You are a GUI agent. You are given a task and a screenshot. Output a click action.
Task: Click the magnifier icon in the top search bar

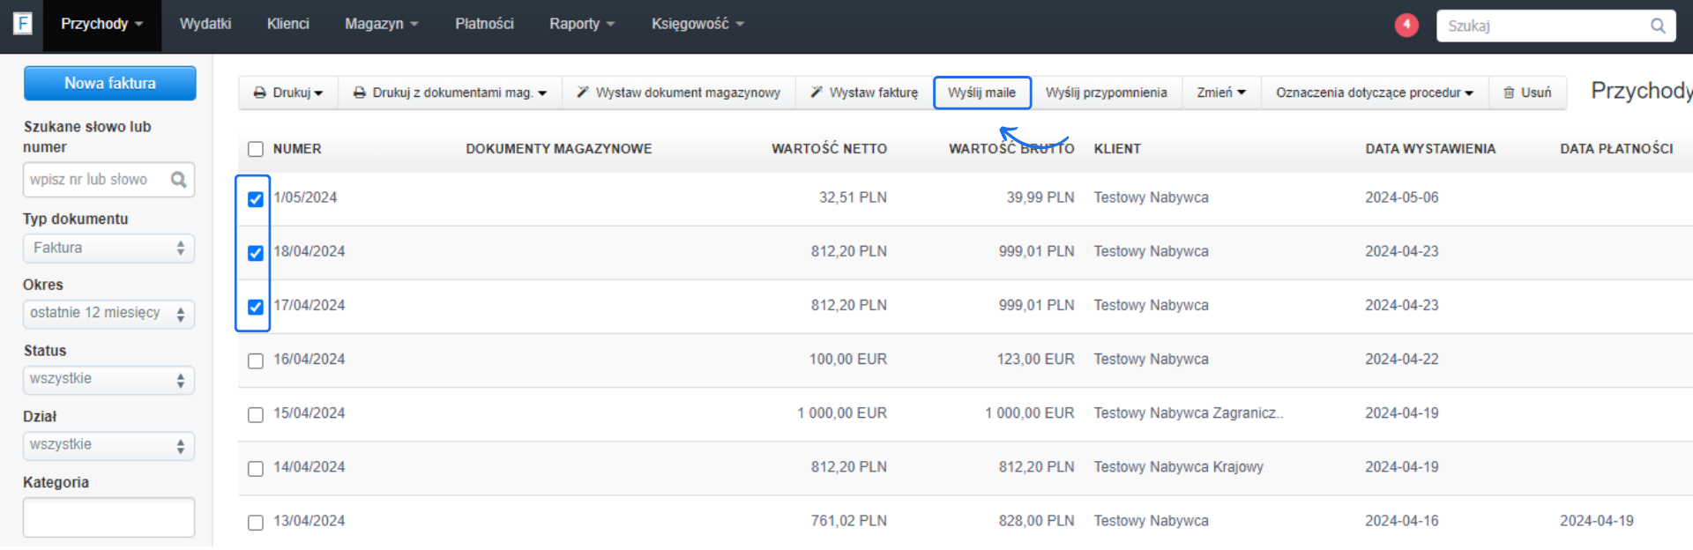click(x=1658, y=26)
